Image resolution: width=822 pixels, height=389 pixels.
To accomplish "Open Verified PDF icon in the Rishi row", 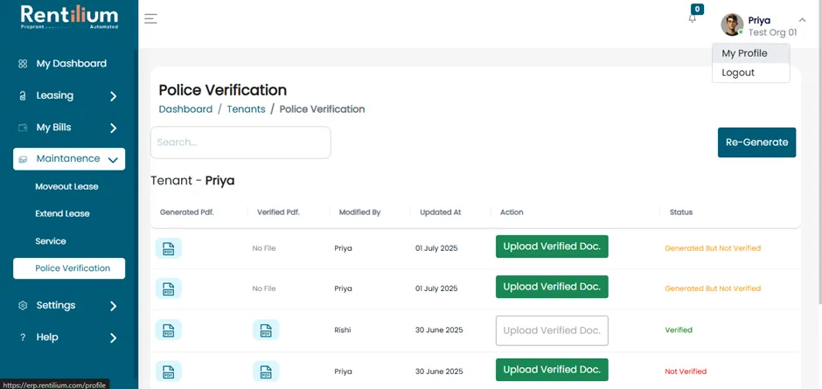I will pos(266,330).
